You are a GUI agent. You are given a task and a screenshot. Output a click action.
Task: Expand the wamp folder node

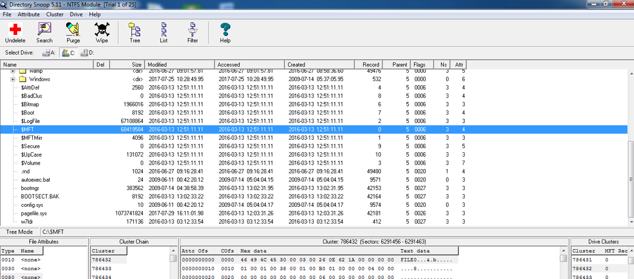pos(12,72)
